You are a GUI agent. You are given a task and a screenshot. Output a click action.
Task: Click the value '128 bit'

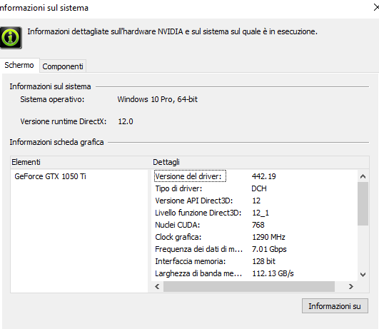coord(263,261)
